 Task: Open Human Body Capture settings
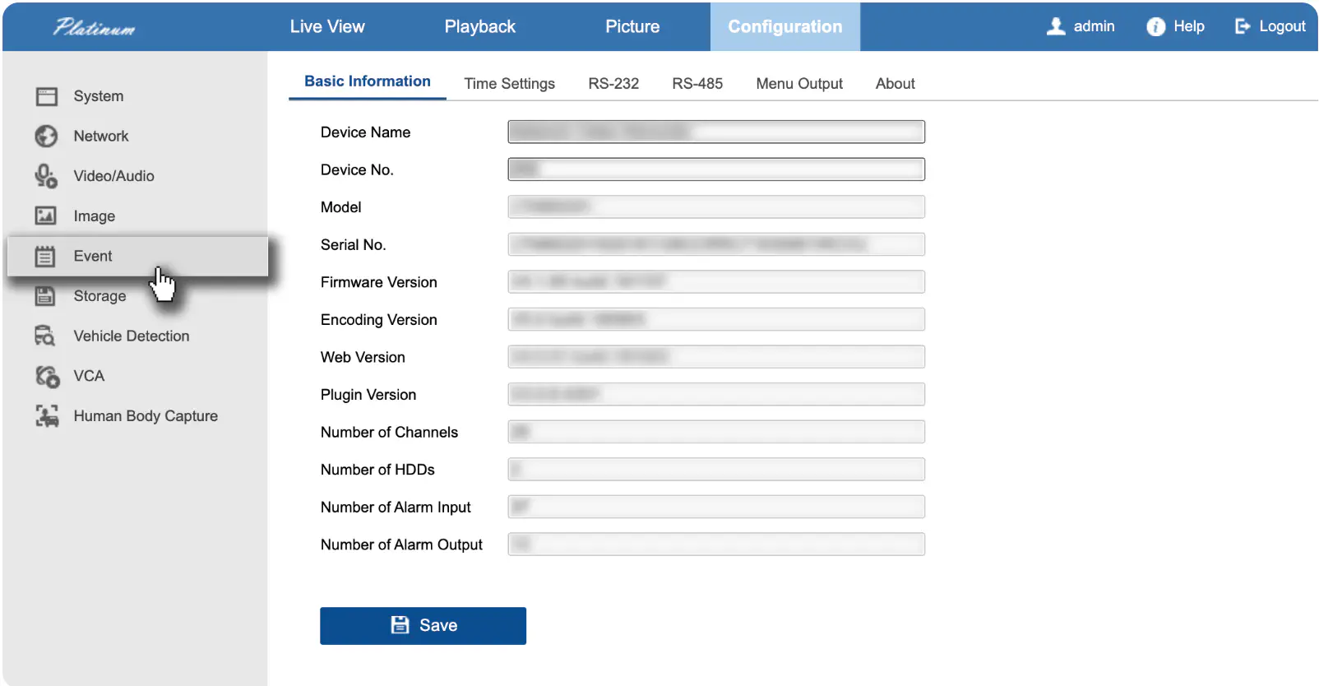click(x=146, y=416)
